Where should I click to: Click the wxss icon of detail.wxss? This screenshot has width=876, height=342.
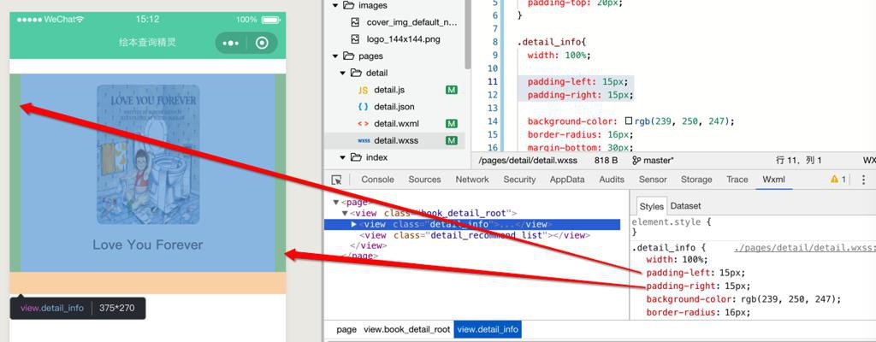[x=364, y=140]
